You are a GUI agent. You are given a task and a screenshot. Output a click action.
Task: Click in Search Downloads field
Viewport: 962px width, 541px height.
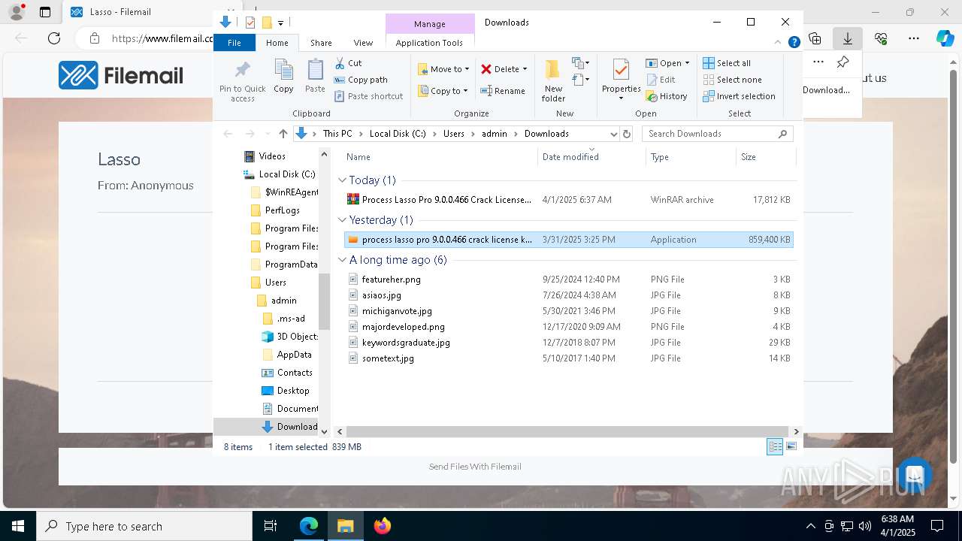(x=710, y=134)
